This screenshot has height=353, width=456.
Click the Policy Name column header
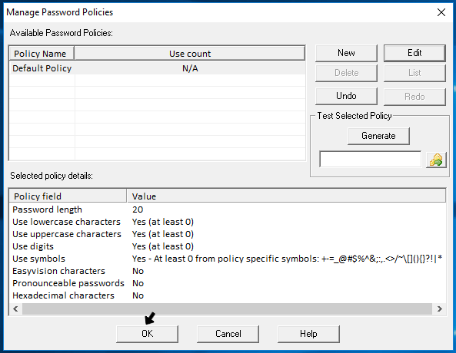coord(42,54)
